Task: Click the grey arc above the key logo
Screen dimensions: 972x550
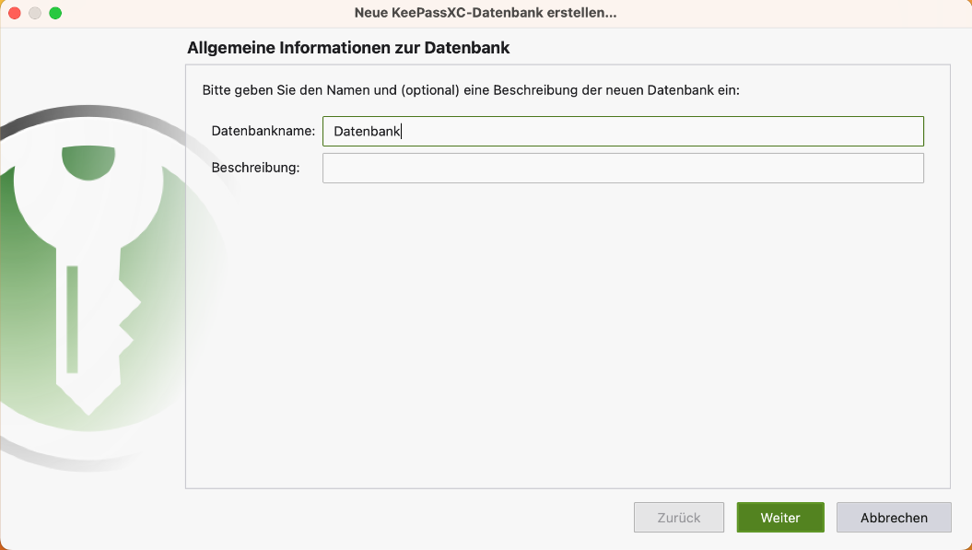Action: [92, 114]
